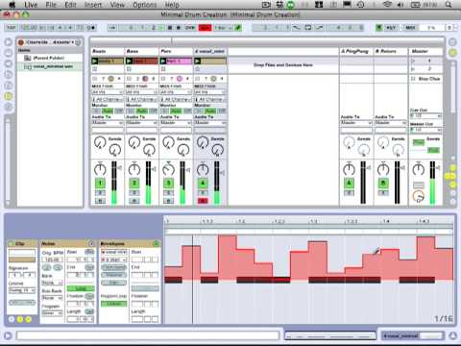Click the green icon in Envelopes box header

[156, 244]
